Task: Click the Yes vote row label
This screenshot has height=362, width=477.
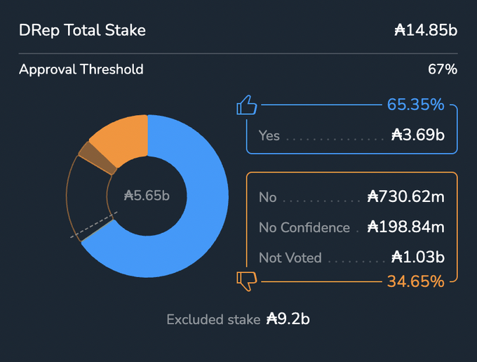Action: click(x=269, y=135)
